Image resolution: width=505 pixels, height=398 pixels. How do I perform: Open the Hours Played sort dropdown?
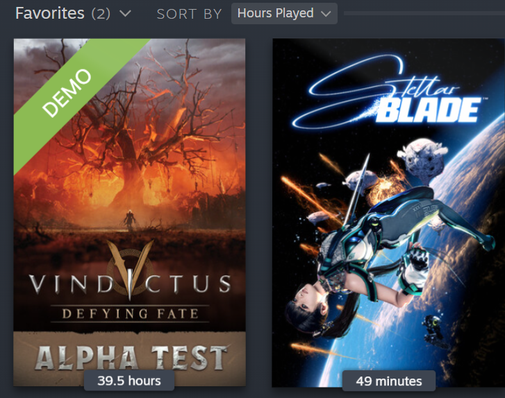tap(284, 13)
